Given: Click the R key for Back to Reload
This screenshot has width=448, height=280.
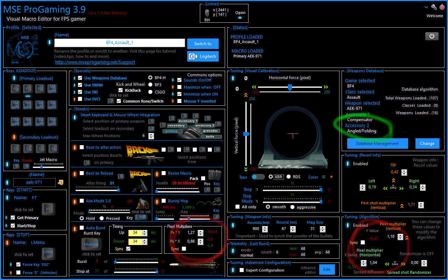Looking at the screenshot, I should tap(120, 176).
